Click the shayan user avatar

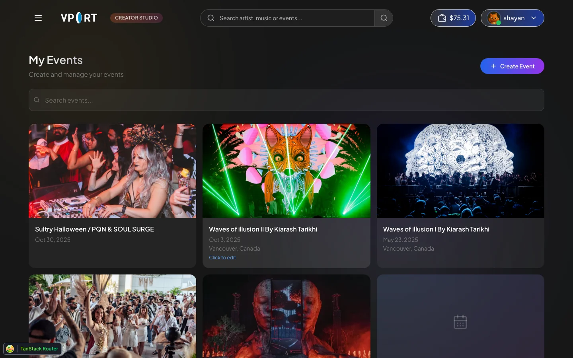pyautogui.click(x=494, y=18)
